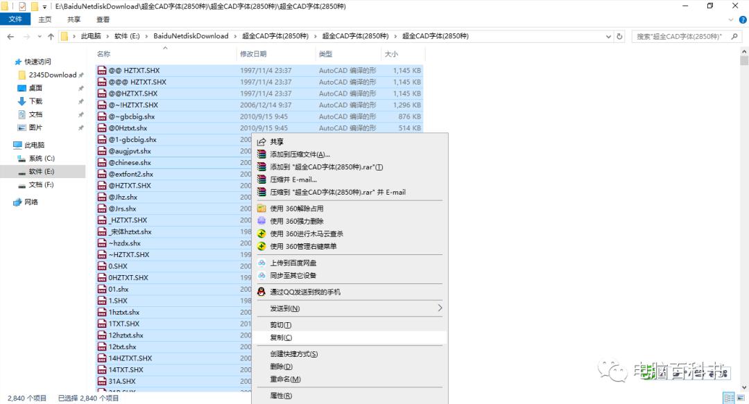749x404 pixels.
Task: Click the File Explorer icon in the title bar
Action: [x=6, y=6]
